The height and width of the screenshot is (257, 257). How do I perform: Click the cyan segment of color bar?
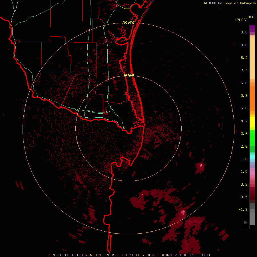252,157
